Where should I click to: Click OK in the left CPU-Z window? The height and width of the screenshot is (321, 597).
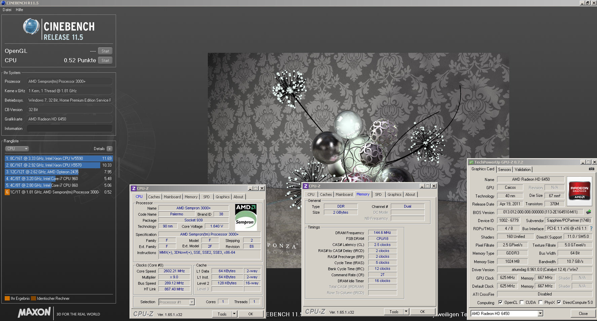click(x=251, y=314)
